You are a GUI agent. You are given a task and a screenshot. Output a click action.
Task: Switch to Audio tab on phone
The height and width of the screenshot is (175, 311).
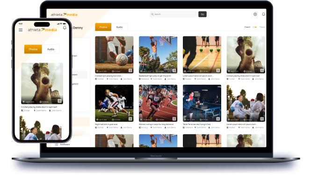pyautogui.click(x=51, y=49)
